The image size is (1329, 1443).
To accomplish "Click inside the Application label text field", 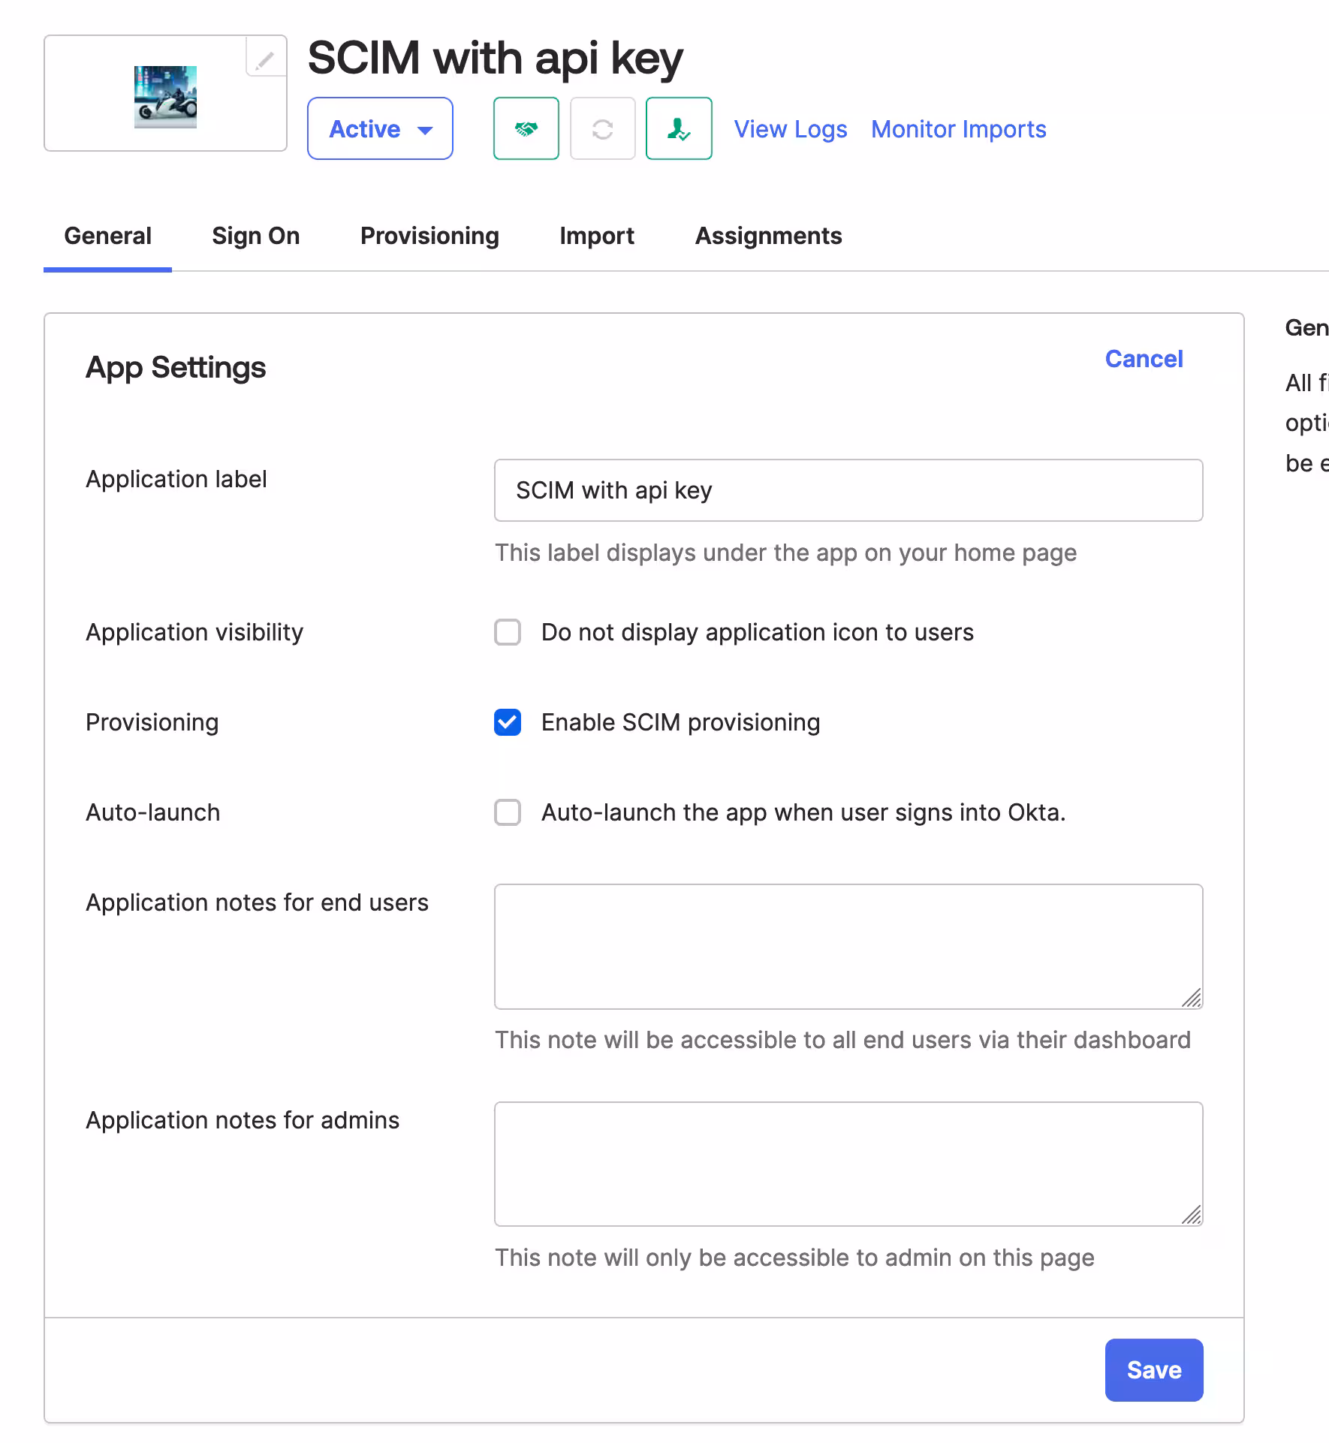I will click(x=848, y=490).
